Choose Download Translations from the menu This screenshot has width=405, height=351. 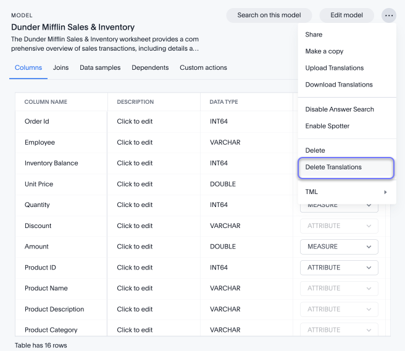click(339, 85)
